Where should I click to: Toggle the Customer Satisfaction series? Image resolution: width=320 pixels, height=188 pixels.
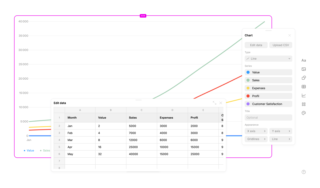pyautogui.click(x=268, y=104)
